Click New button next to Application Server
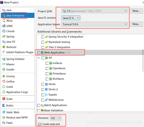This screenshot has height=127, width=144. (x=136, y=24)
